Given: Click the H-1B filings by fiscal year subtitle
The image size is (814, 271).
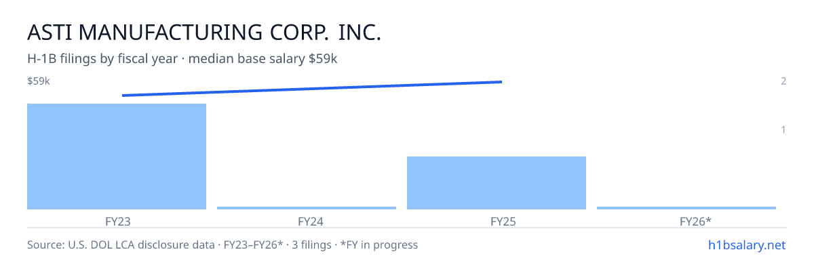Looking at the screenshot, I should (102, 59).
